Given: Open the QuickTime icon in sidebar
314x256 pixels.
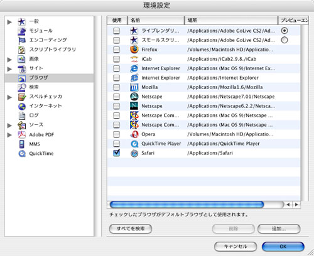Looking at the screenshot, I should pos(21,154).
